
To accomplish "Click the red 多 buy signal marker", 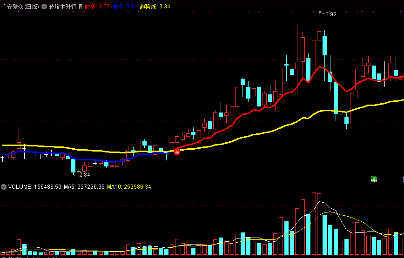I will (177, 152).
